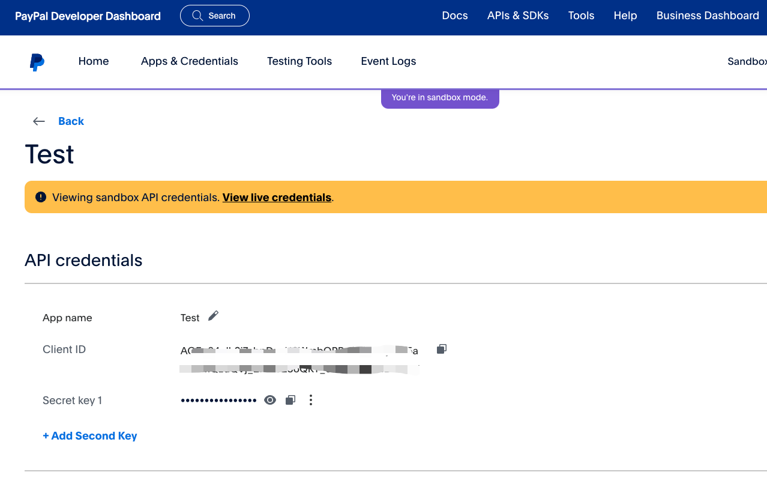Go to Business Dashboard
Viewport: 767px width, 490px height.
[708, 16]
